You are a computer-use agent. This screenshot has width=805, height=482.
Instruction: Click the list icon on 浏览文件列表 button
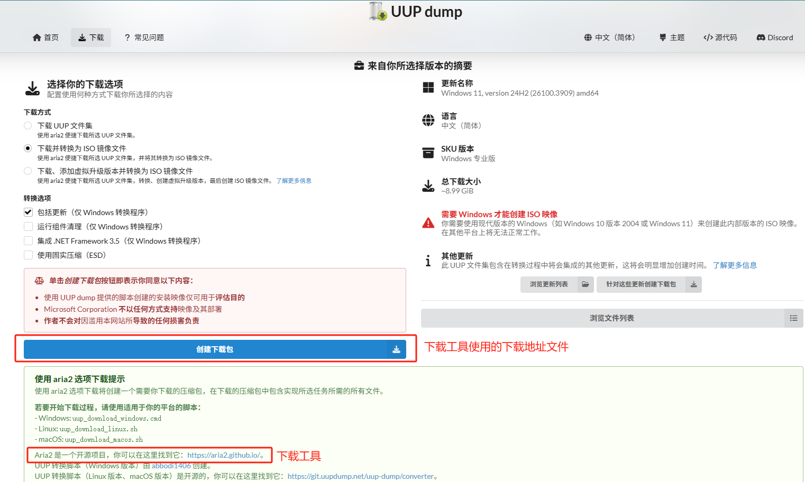(793, 318)
